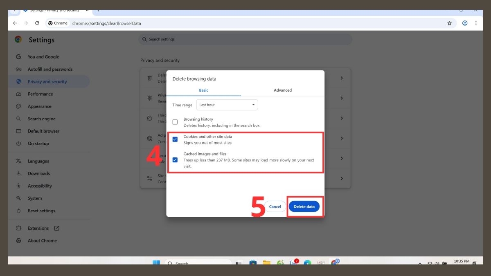Select the Basic tab

[x=203, y=90]
